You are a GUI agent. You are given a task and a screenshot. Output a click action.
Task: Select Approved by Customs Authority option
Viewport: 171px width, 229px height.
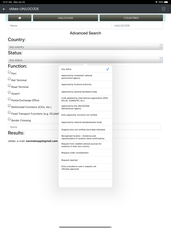85,84
